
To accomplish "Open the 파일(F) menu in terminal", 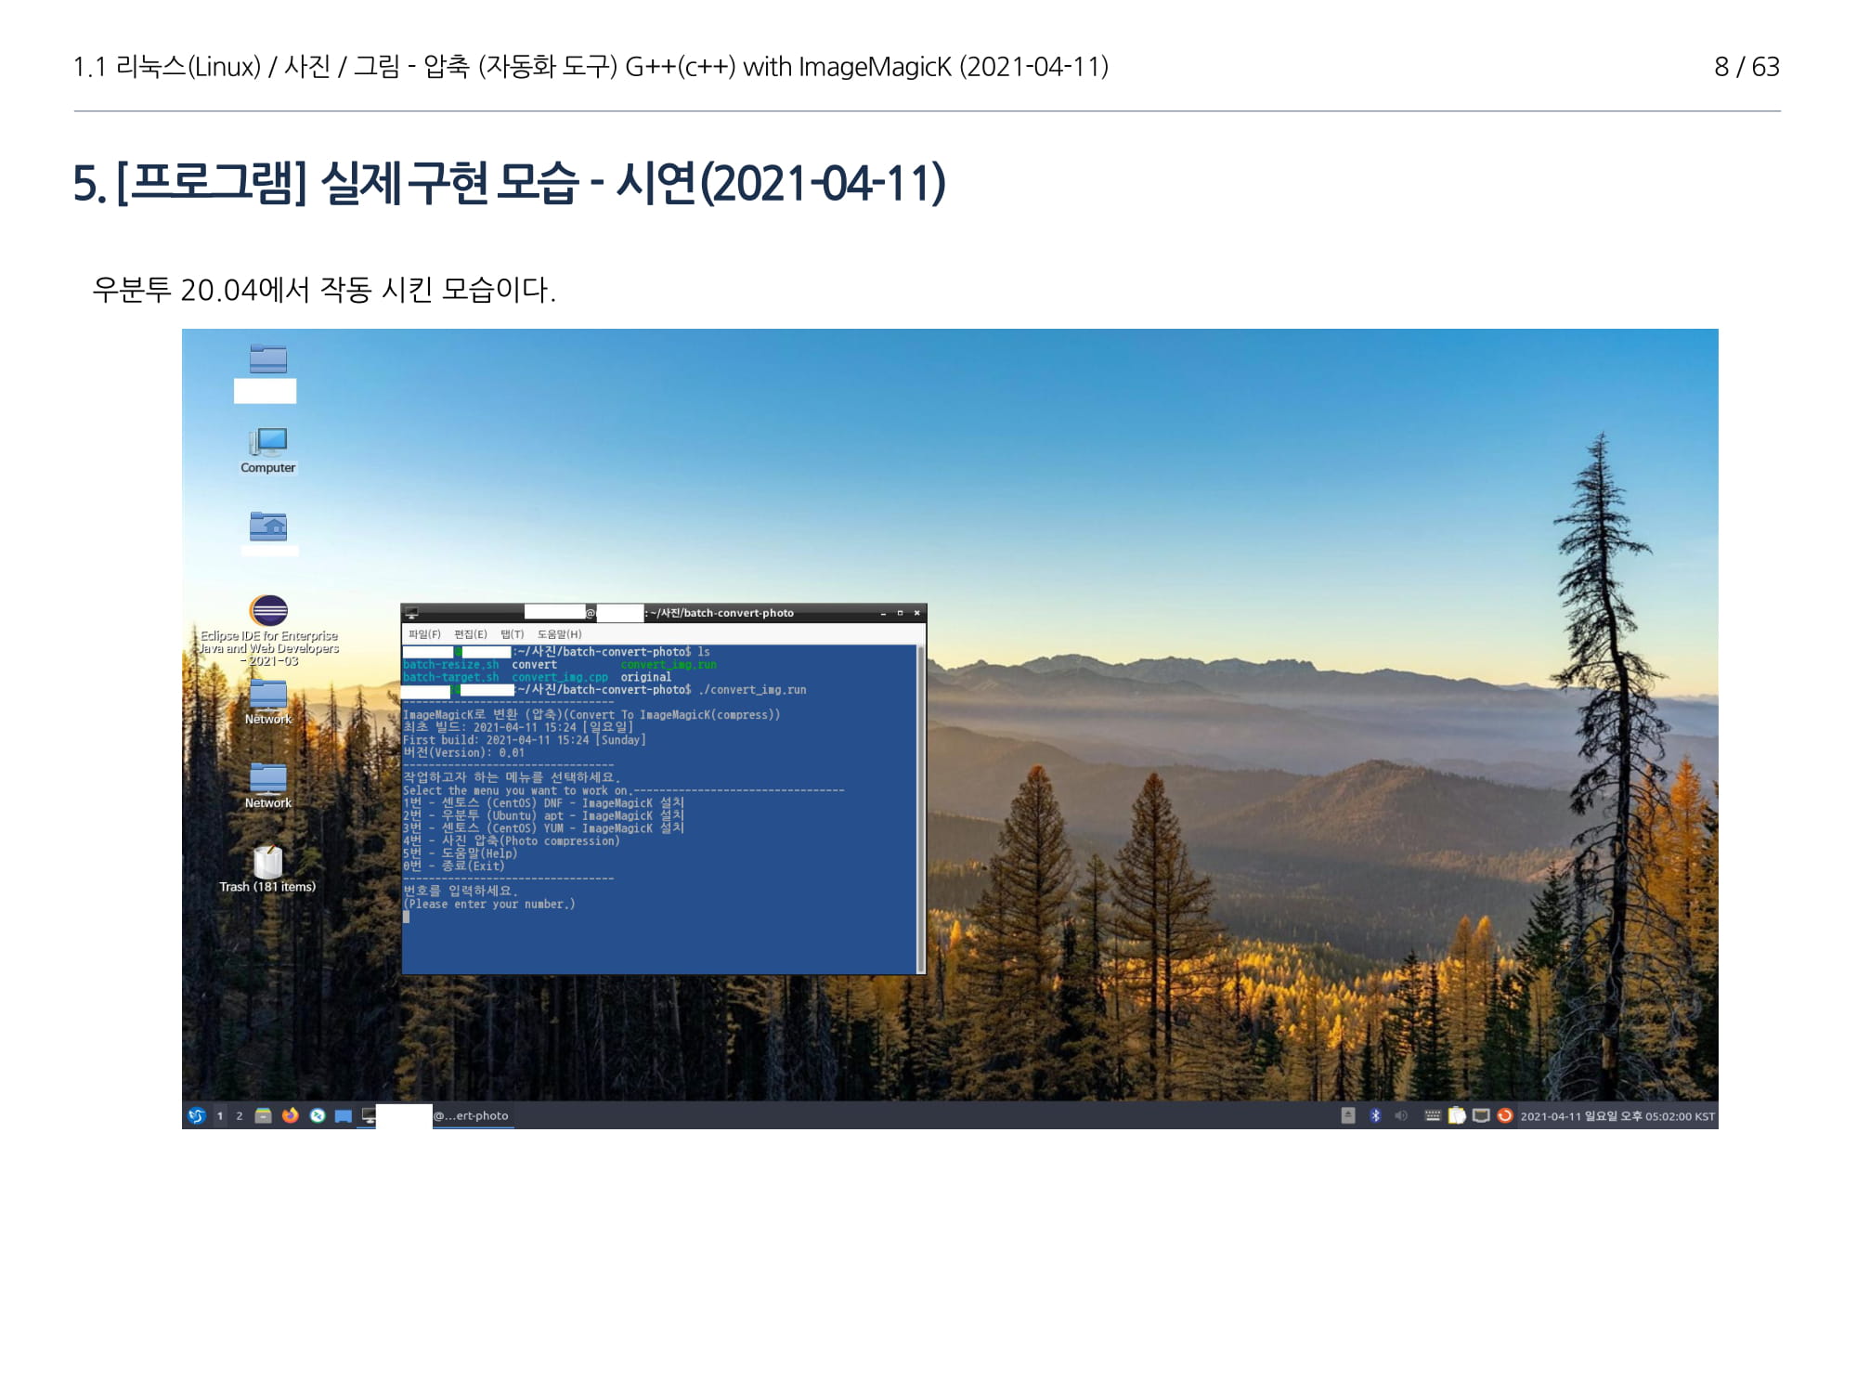I will [424, 634].
